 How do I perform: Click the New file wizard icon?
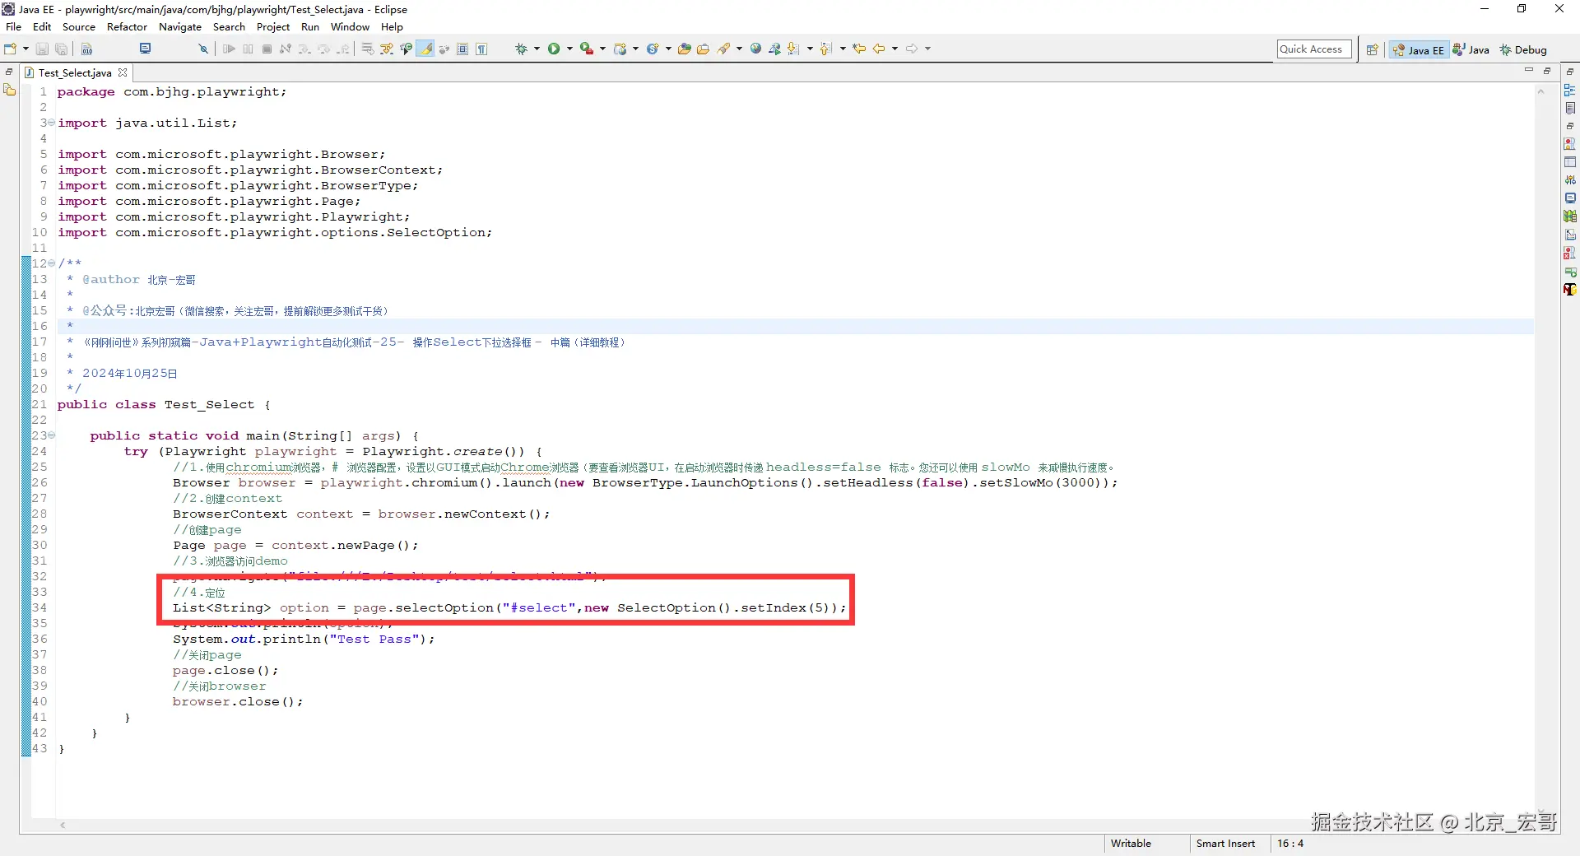tap(10, 49)
